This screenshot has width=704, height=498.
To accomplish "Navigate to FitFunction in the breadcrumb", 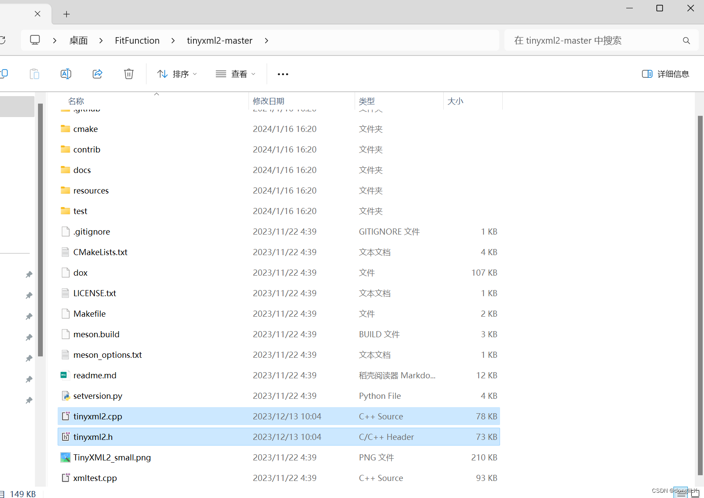I will click(137, 40).
